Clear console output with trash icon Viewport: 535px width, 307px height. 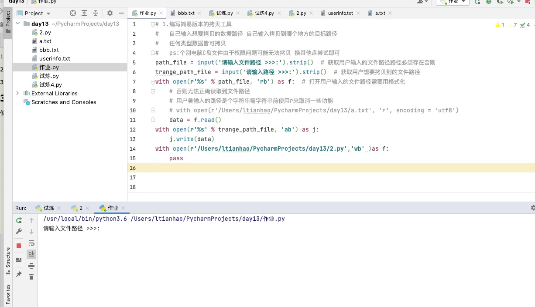click(31, 277)
